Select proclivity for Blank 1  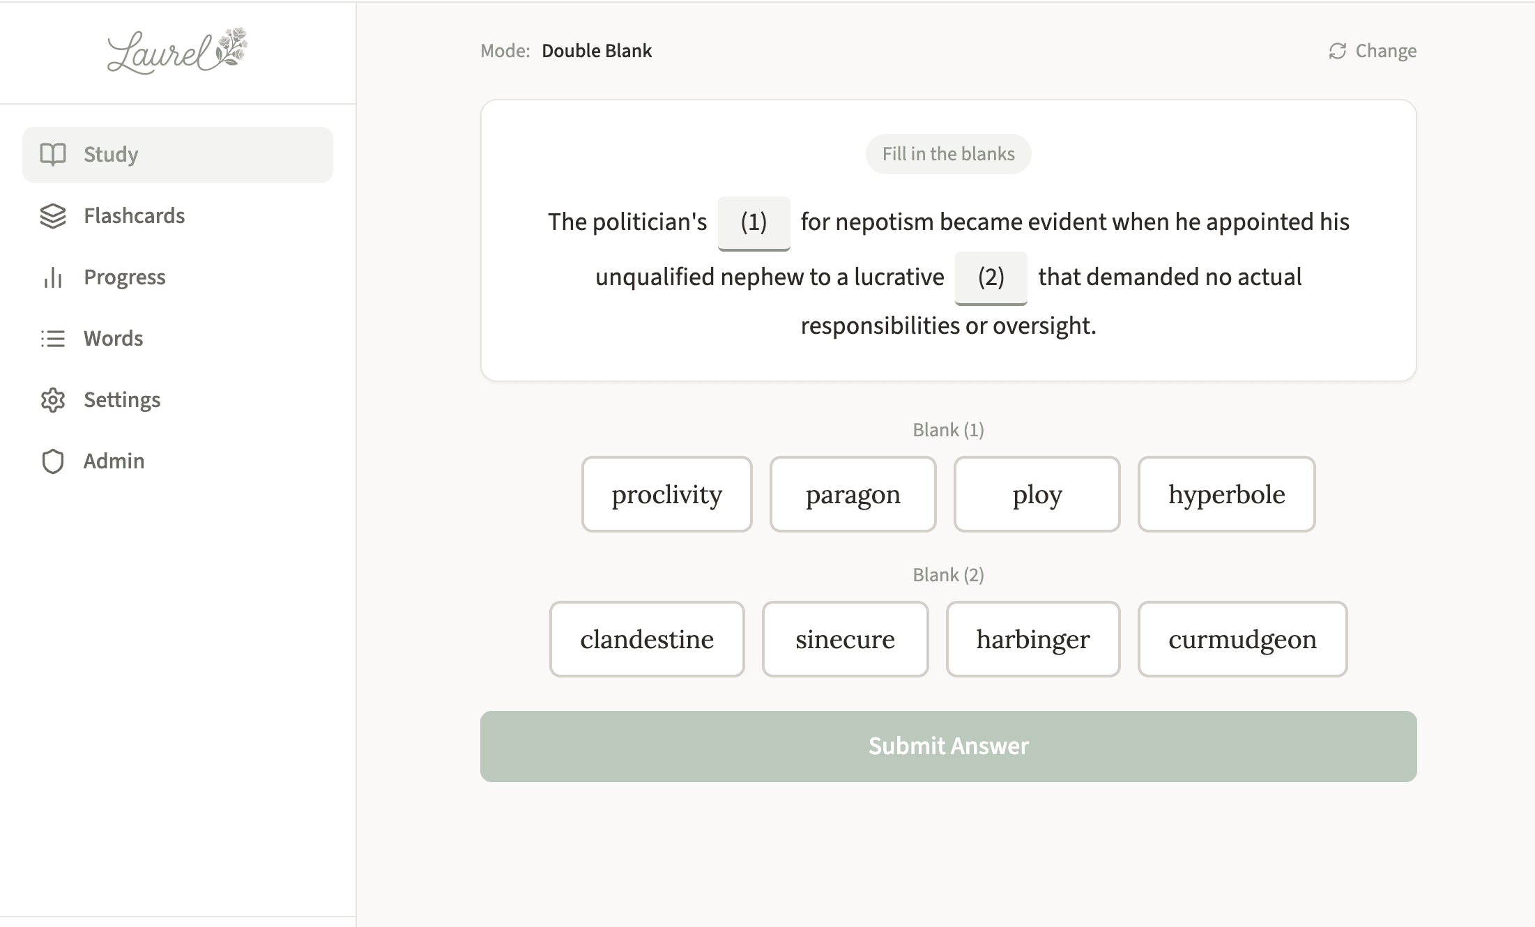point(666,494)
